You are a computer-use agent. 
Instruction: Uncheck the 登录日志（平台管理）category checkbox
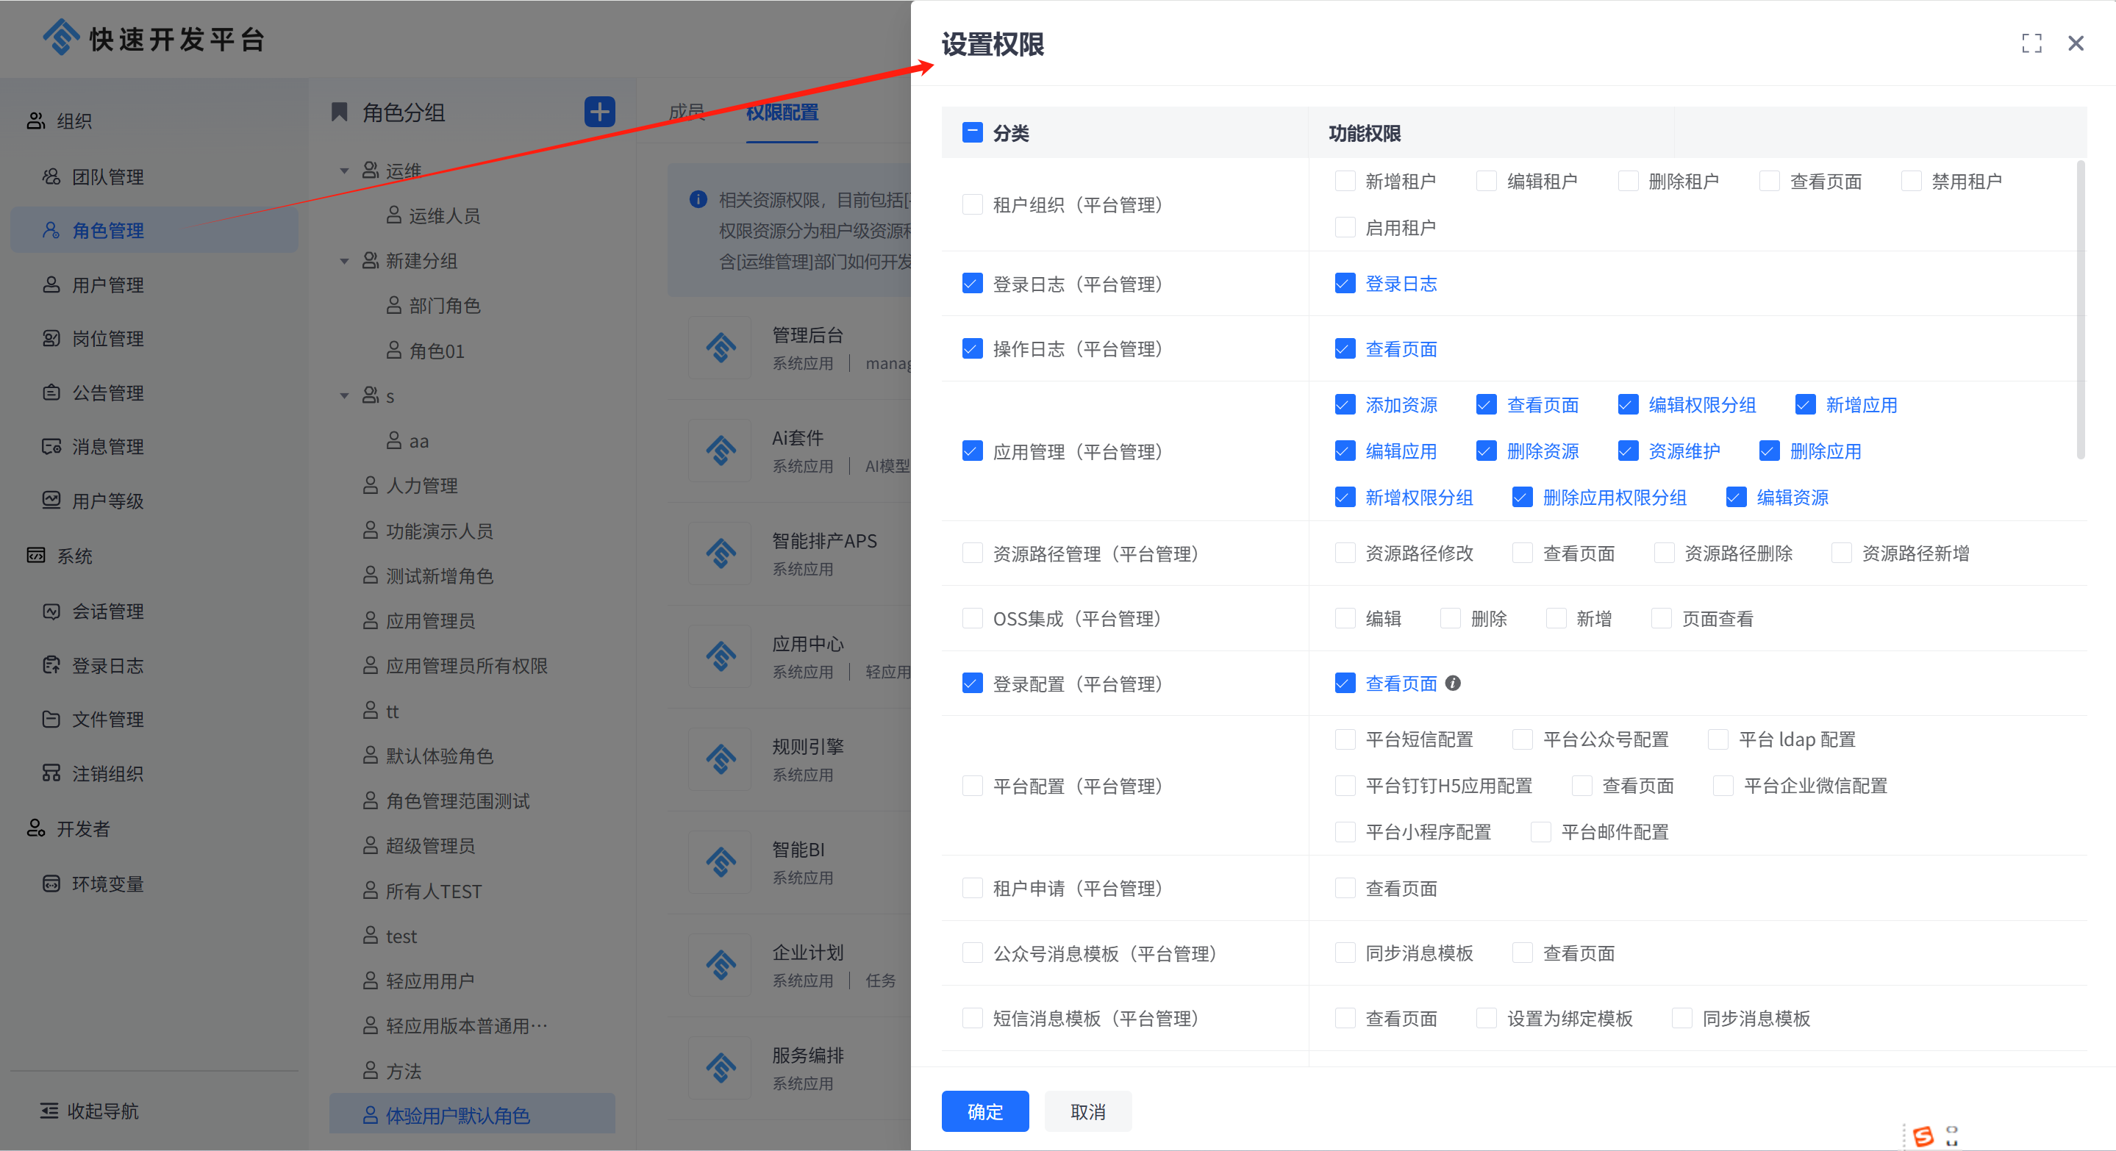[x=972, y=284]
